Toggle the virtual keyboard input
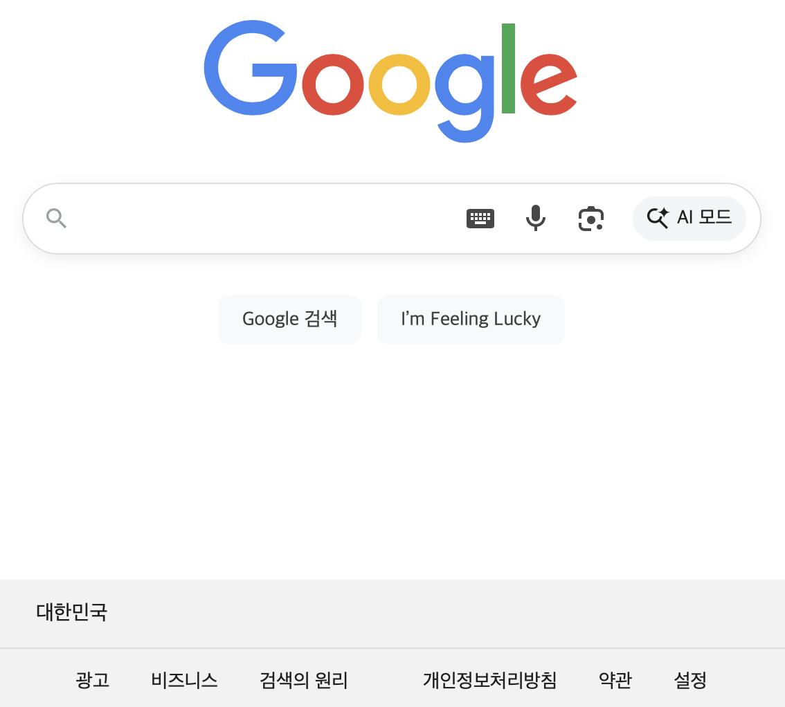785x707 pixels. (480, 218)
